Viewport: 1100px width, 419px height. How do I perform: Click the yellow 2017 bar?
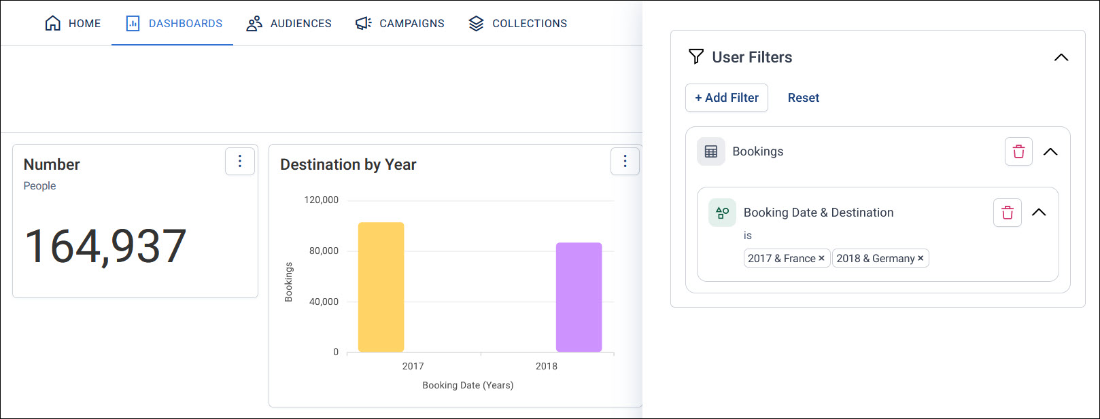381,287
